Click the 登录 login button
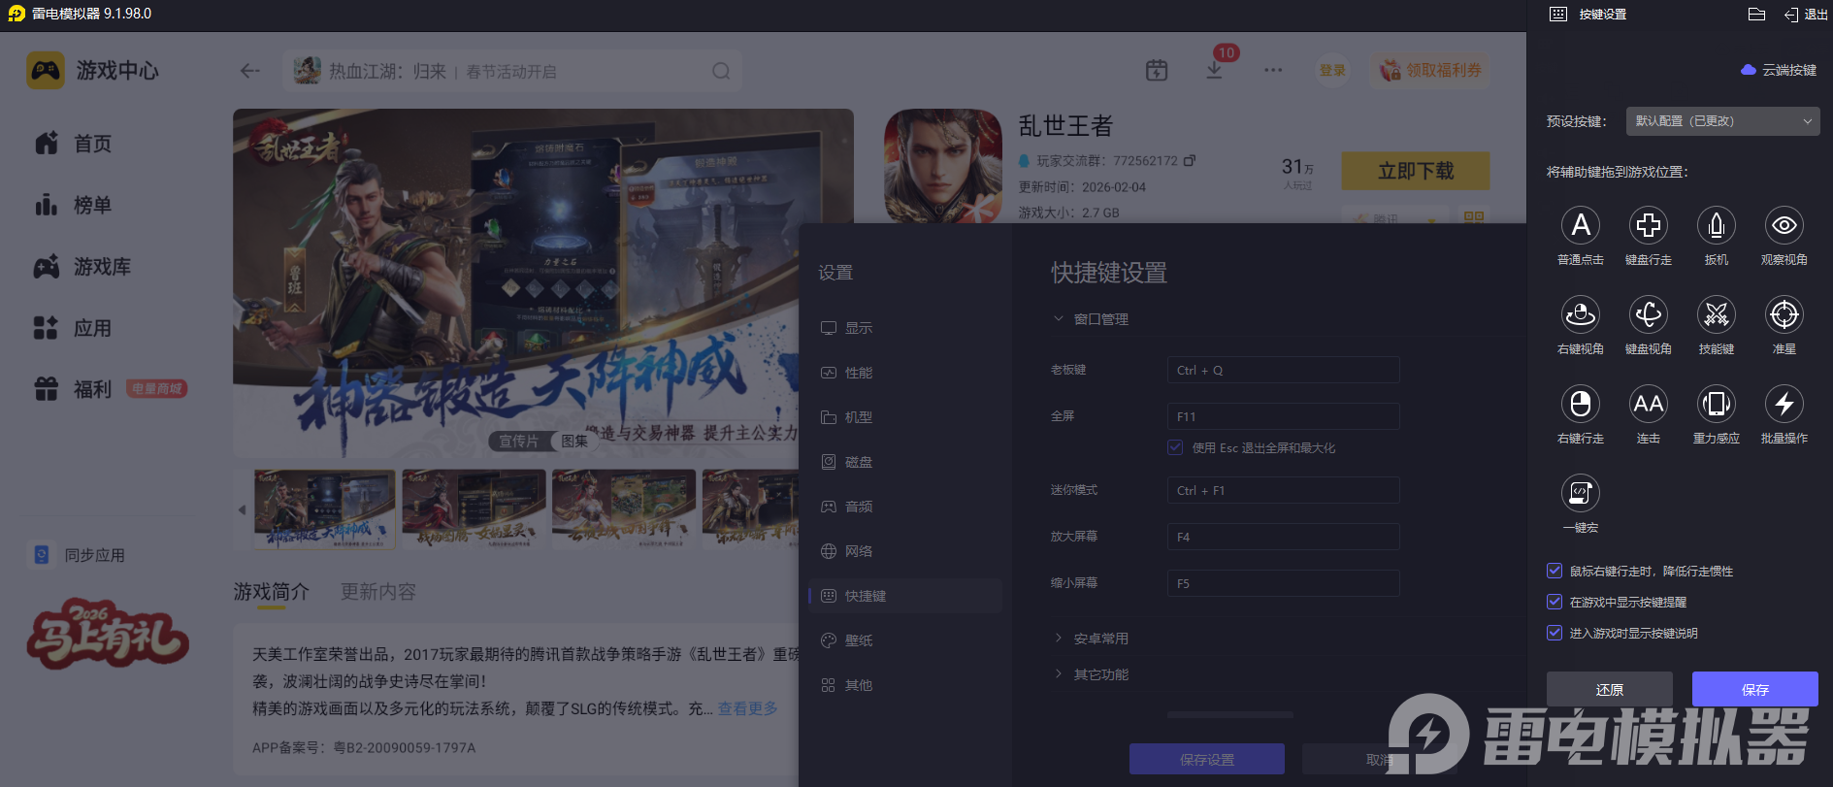1833x787 pixels. click(1332, 71)
